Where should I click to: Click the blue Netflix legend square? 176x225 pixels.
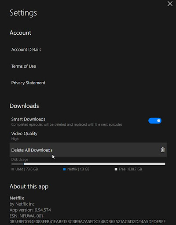(64, 169)
